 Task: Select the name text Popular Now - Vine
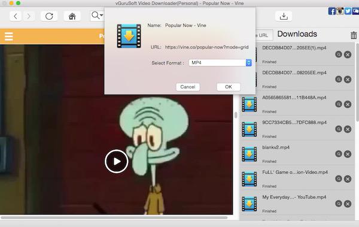pos(185,25)
